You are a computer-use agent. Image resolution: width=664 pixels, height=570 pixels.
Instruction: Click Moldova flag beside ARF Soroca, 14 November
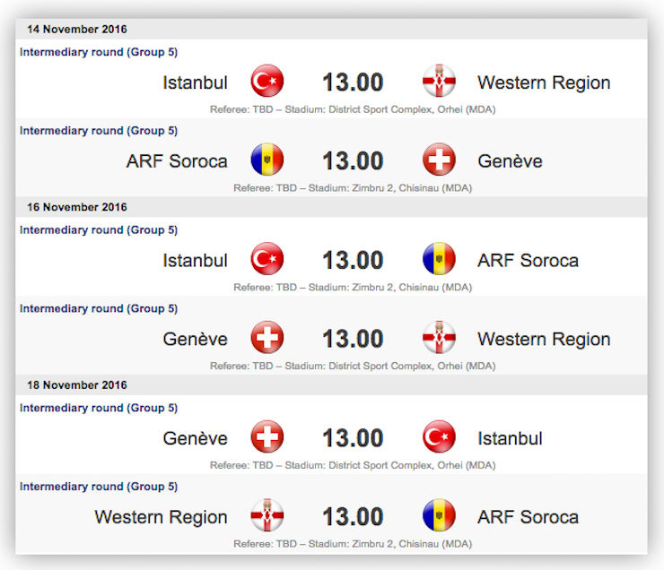click(x=267, y=160)
